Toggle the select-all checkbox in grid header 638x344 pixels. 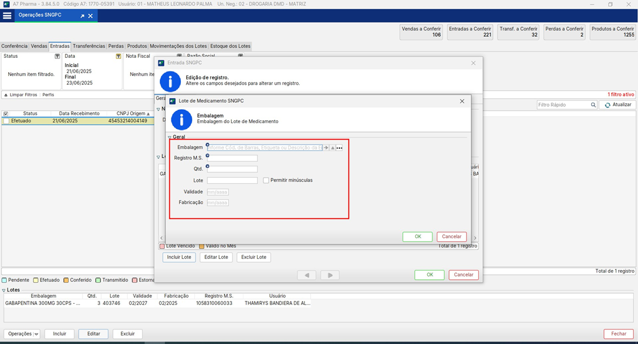pyautogui.click(x=6, y=113)
